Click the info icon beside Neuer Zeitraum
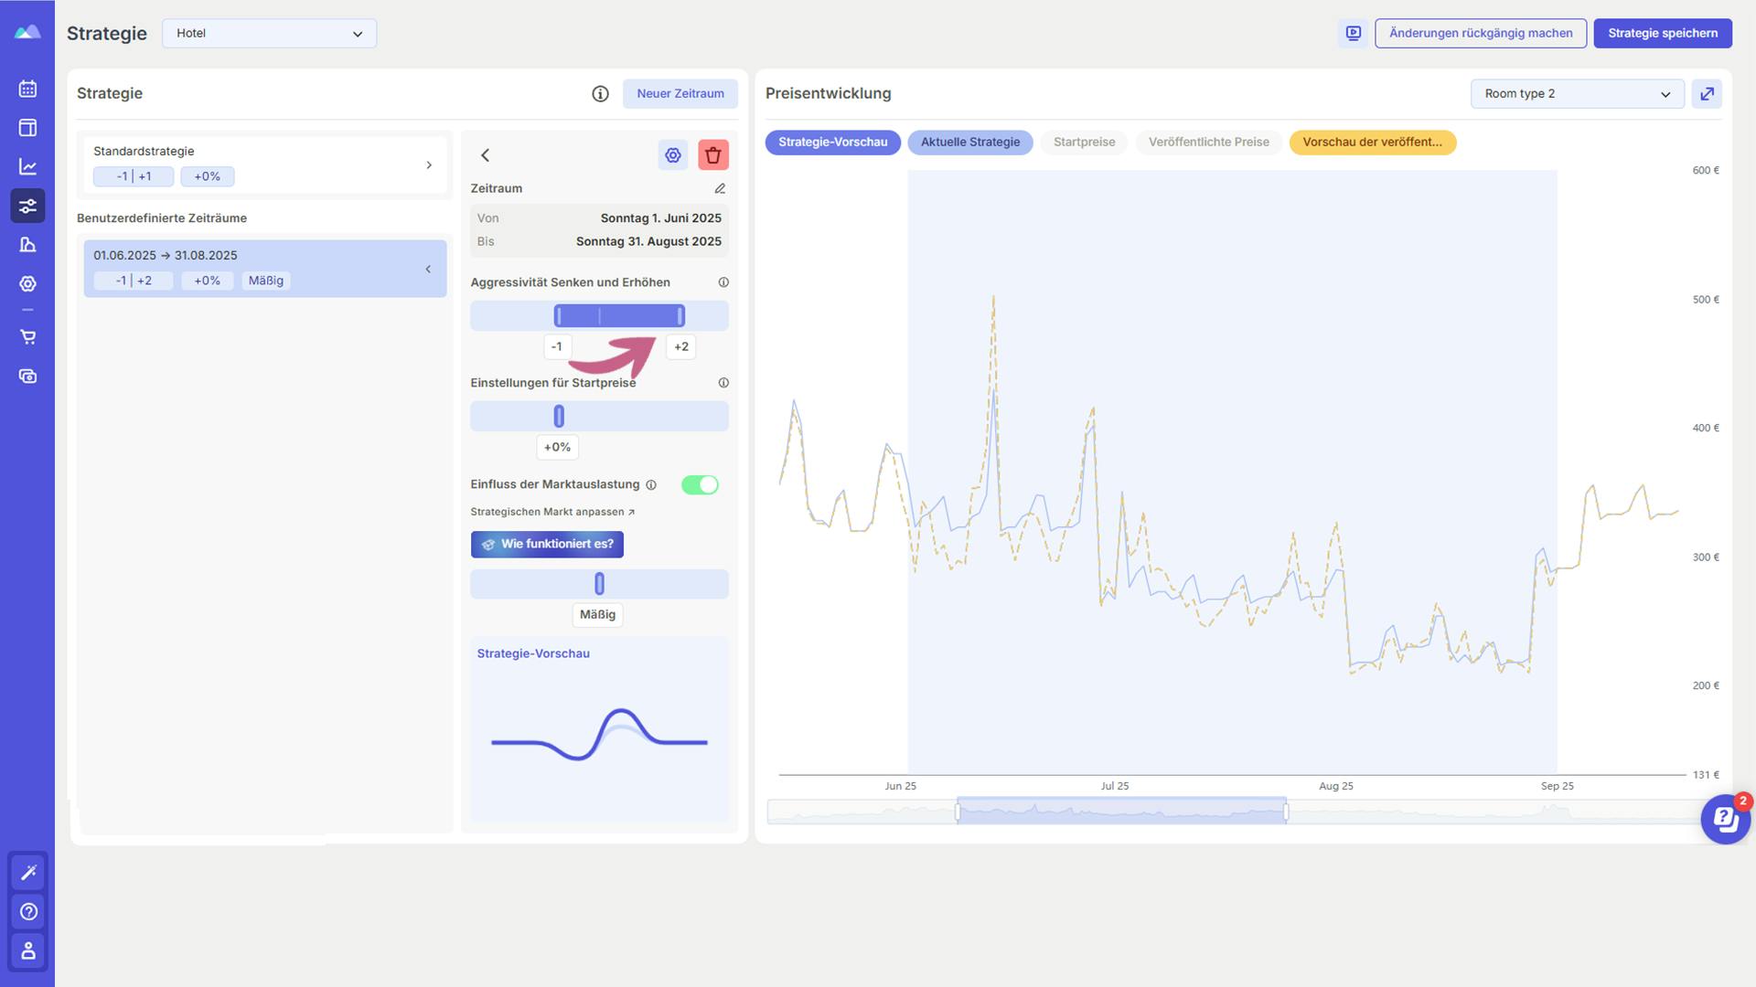The width and height of the screenshot is (1756, 987). pyautogui.click(x=600, y=93)
